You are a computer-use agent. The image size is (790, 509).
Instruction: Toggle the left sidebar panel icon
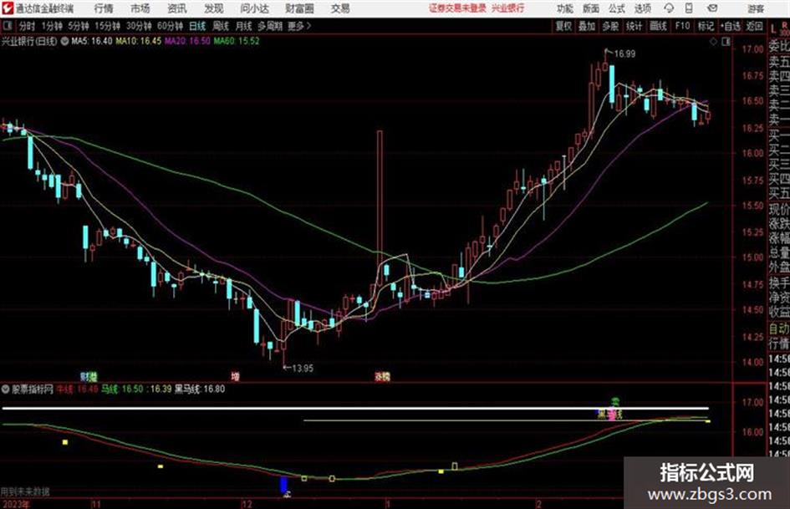coord(8,26)
